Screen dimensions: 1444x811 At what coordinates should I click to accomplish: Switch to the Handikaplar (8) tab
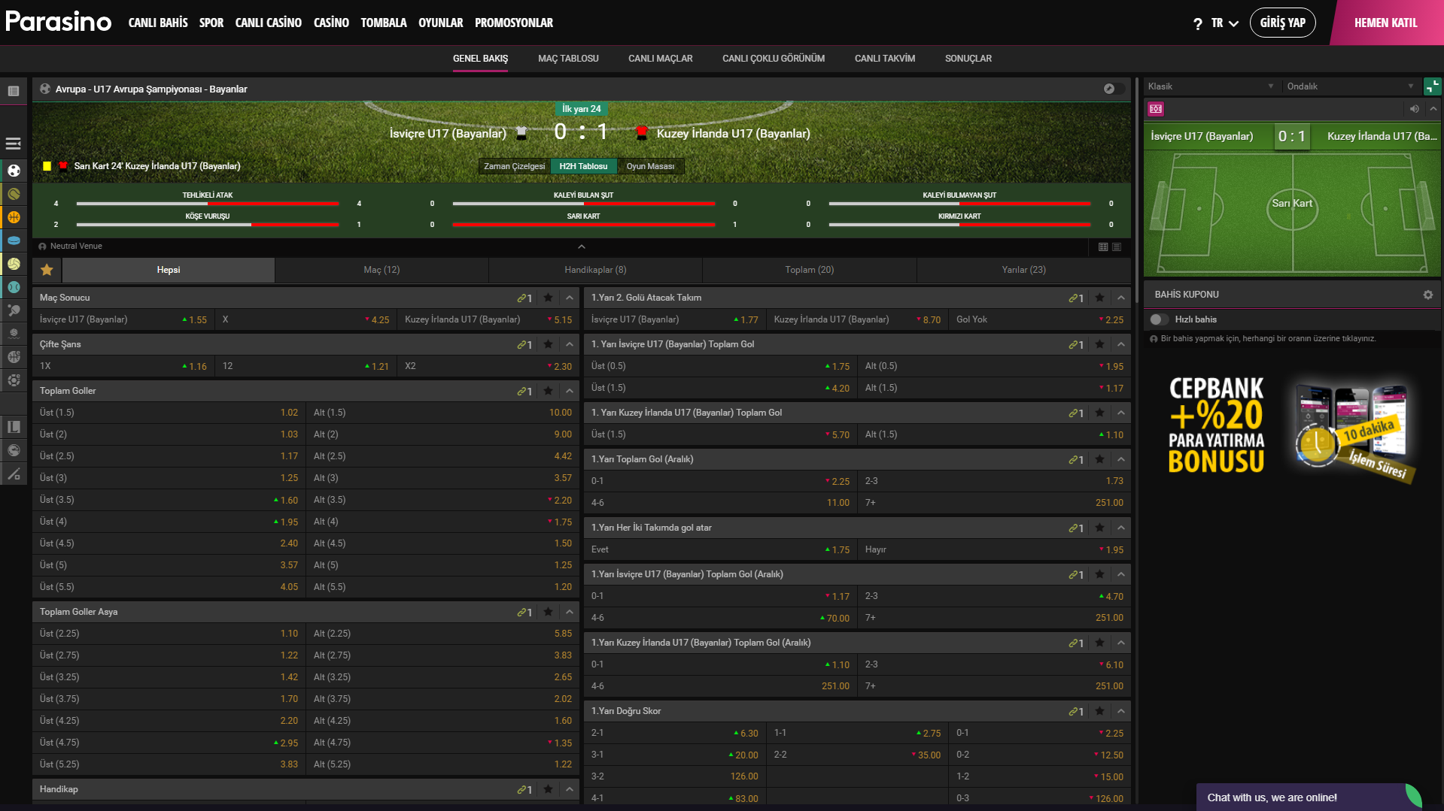[x=595, y=270]
